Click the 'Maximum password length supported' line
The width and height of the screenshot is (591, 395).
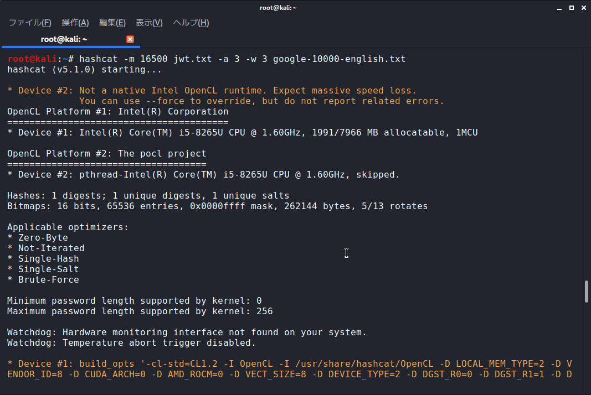tap(140, 311)
